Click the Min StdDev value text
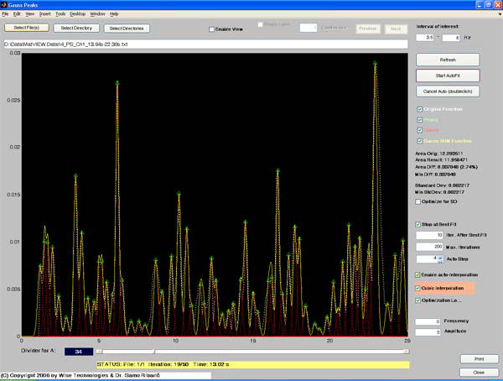503x381 pixels. 440,192
